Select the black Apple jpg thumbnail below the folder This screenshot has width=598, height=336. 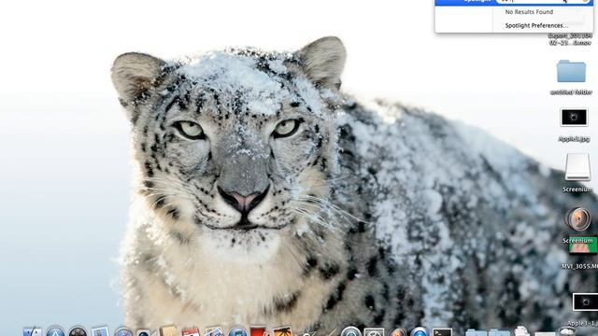point(574,118)
